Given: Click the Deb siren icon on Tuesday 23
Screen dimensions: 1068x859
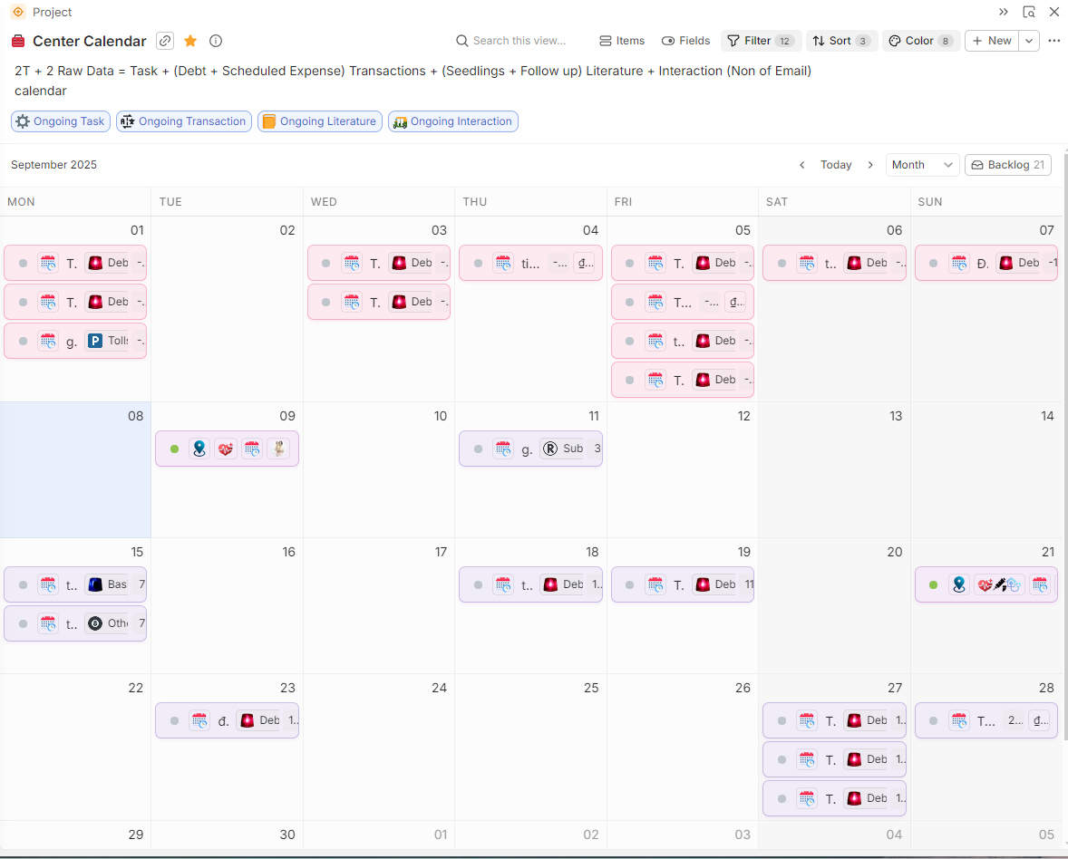Looking at the screenshot, I should [247, 720].
